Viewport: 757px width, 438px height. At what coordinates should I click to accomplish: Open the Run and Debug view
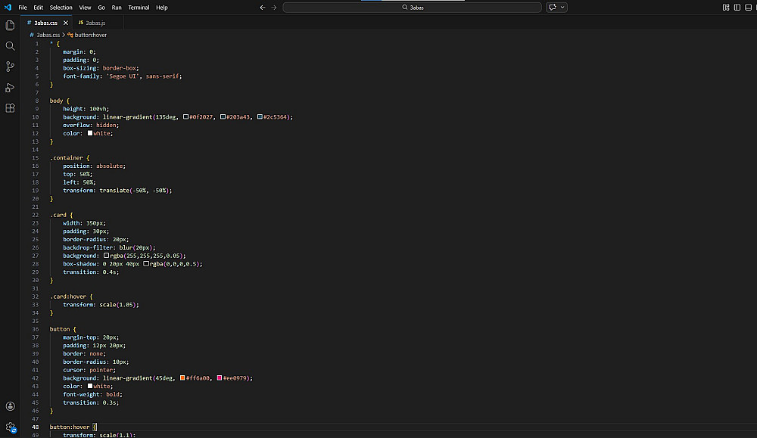click(x=10, y=87)
